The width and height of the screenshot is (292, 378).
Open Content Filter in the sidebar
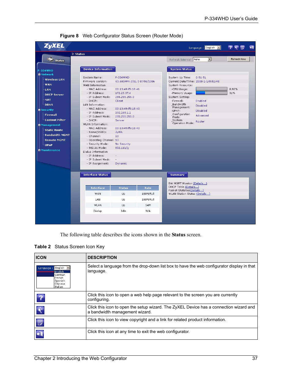point(55,120)
